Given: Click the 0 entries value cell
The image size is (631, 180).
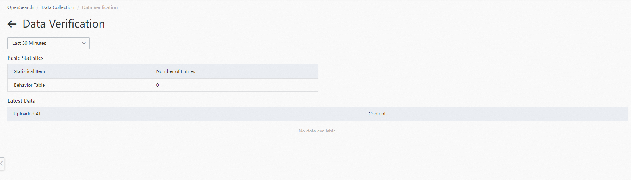Looking at the screenshot, I should [x=157, y=85].
